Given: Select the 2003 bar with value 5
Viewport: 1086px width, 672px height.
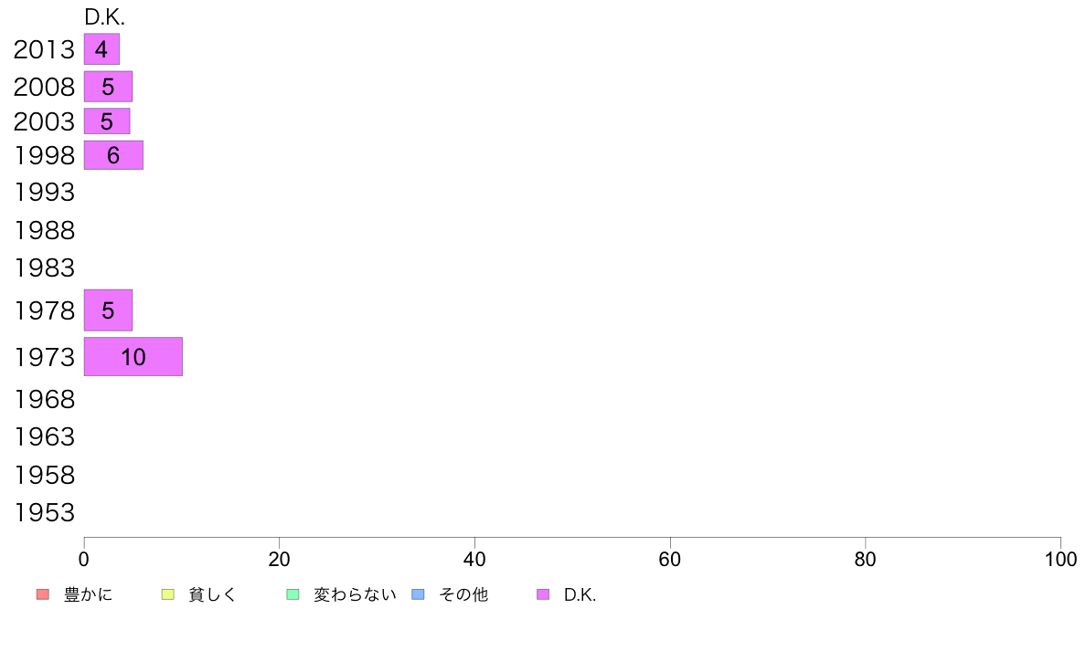Looking at the screenshot, I should click(x=107, y=121).
